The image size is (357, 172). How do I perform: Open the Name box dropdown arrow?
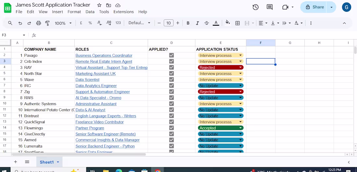(24, 35)
